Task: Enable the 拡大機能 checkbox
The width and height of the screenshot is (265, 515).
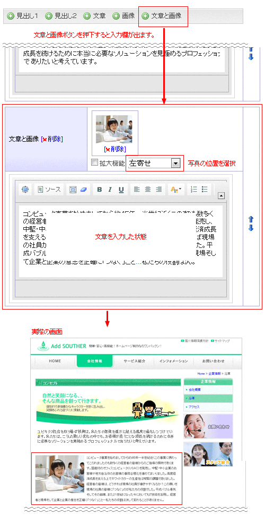Action: [x=94, y=162]
